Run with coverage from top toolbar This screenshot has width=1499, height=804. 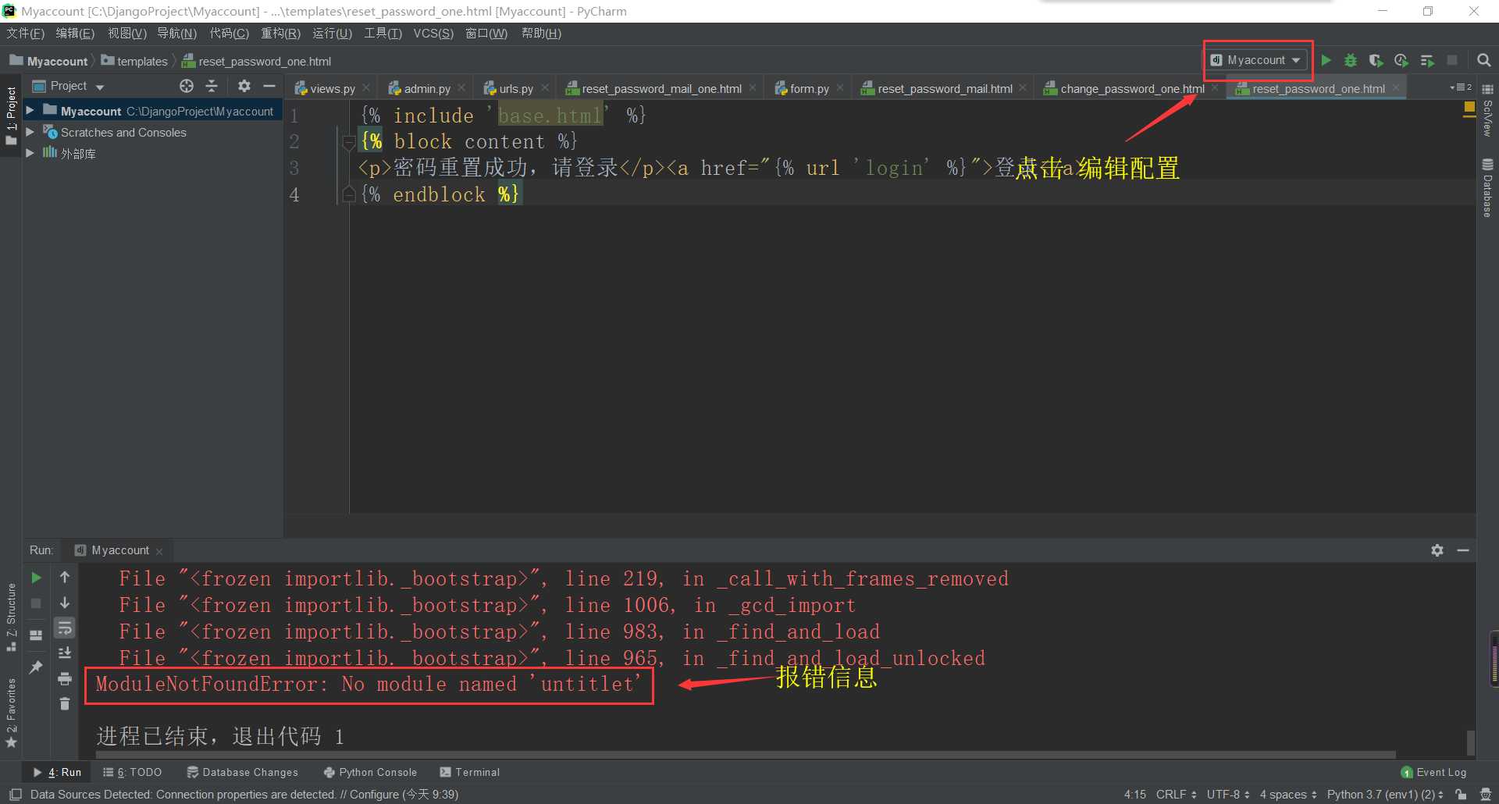[1376, 60]
